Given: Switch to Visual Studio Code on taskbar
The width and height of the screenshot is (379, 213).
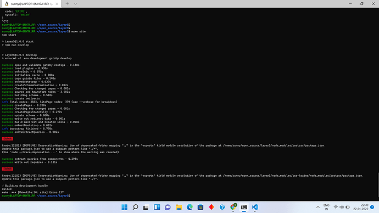Looking at the screenshot, I should pyautogui.click(x=255, y=207).
